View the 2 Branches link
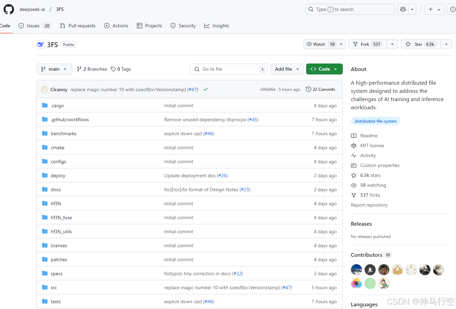 [92, 69]
